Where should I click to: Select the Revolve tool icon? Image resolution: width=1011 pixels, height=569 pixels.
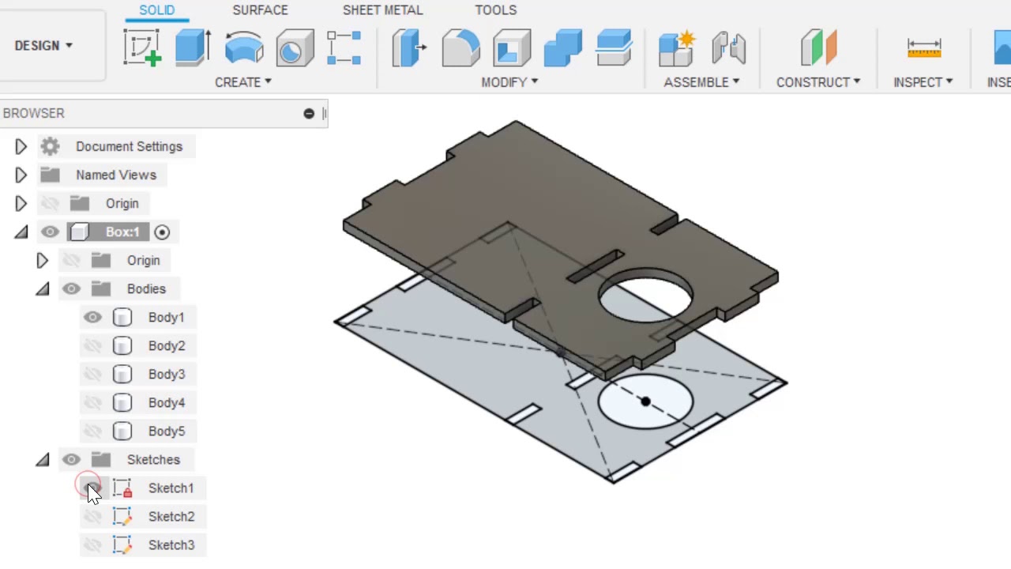click(x=244, y=47)
